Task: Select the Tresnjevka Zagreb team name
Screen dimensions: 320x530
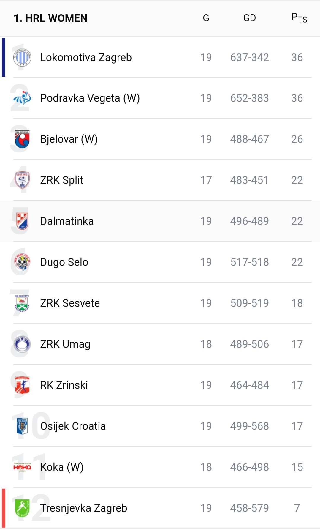Action: (84, 508)
